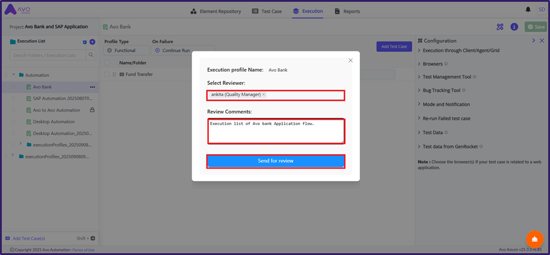Collapse the Automation folder in tree
Image resolution: width=550 pixels, height=255 pixels.
pyautogui.click(x=13, y=75)
